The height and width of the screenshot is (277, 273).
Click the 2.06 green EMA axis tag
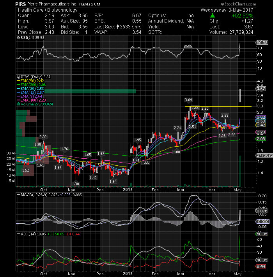click(261, 139)
